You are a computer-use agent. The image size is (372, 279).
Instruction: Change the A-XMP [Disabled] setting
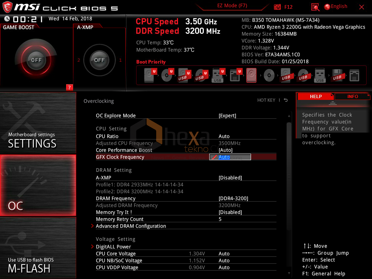pyautogui.click(x=230, y=178)
